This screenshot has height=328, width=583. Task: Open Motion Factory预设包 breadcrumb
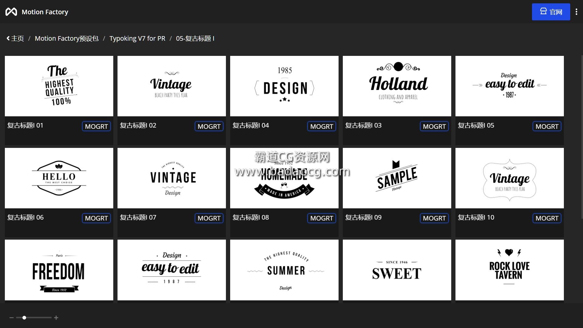pyautogui.click(x=66, y=39)
